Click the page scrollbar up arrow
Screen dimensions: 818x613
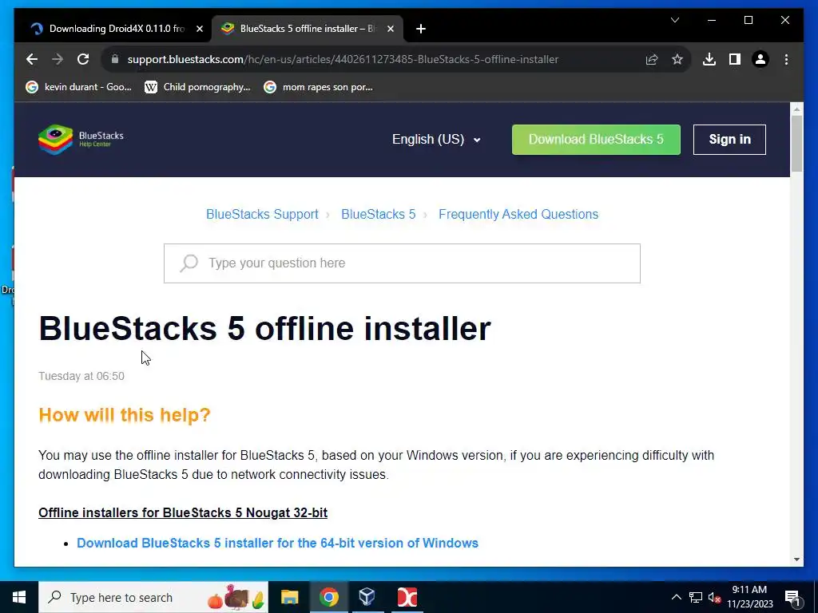pos(796,109)
